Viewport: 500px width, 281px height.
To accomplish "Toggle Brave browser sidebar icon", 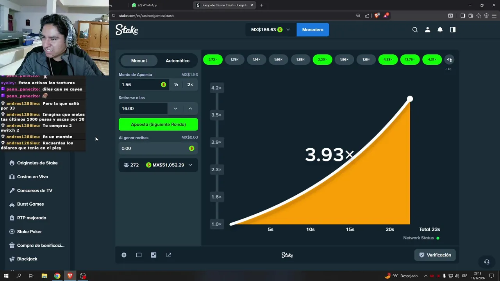I will click(462, 16).
